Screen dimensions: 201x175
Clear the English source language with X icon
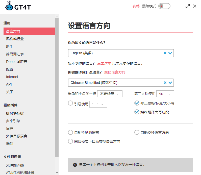click(x=165, y=53)
